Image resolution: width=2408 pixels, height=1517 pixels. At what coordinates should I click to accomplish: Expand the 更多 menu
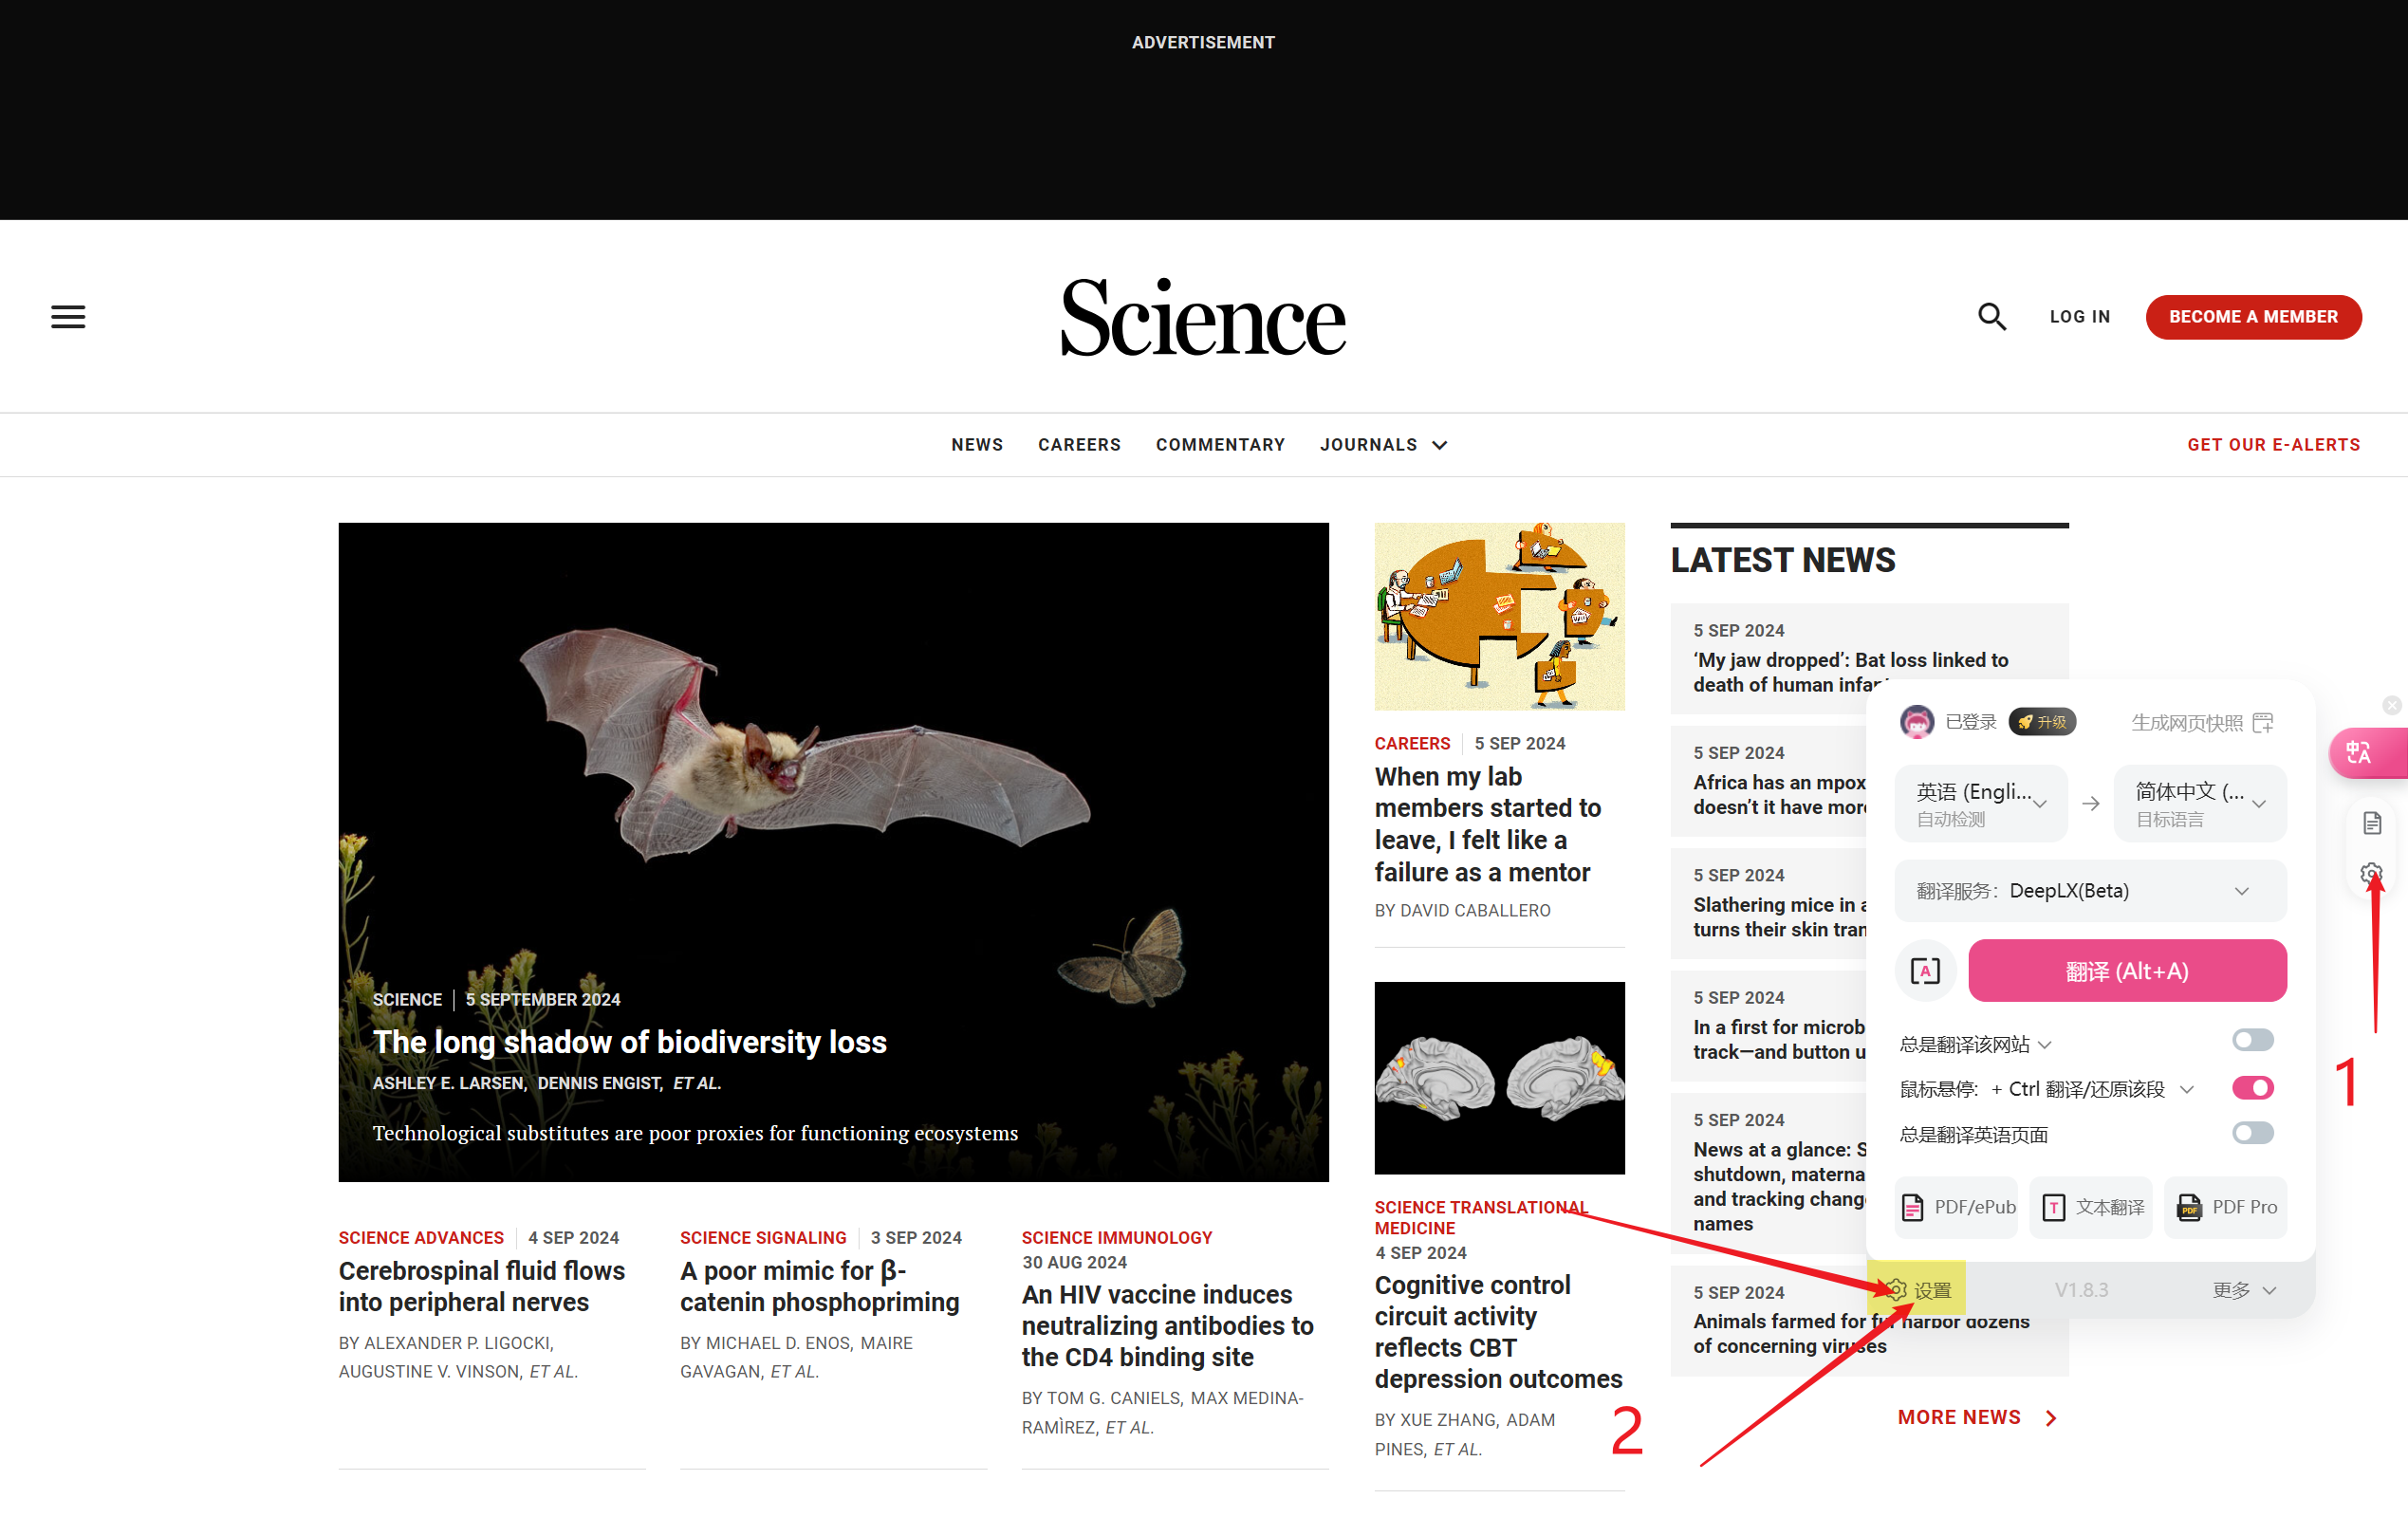coord(2244,1290)
